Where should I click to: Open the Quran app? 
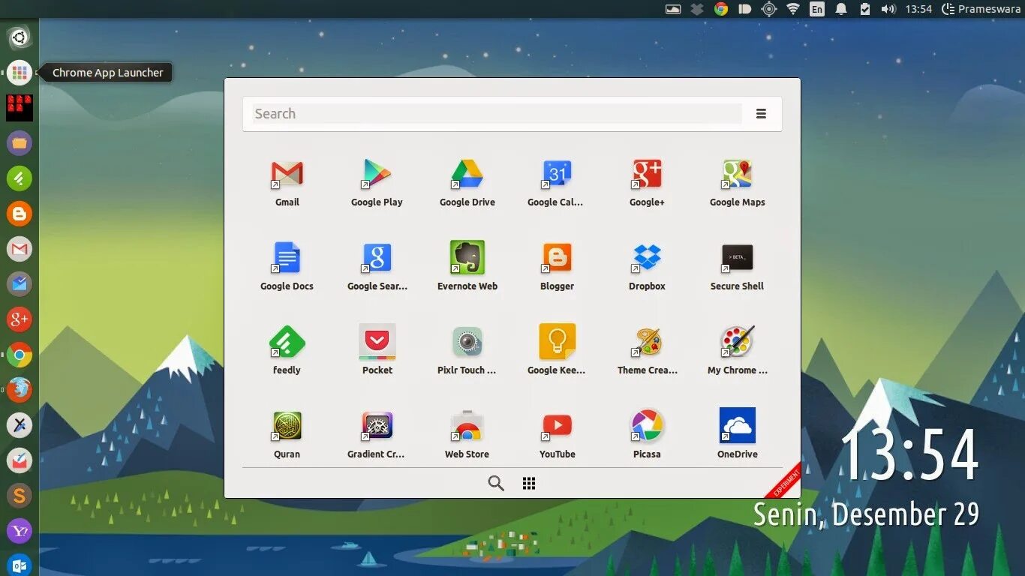click(x=287, y=427)
